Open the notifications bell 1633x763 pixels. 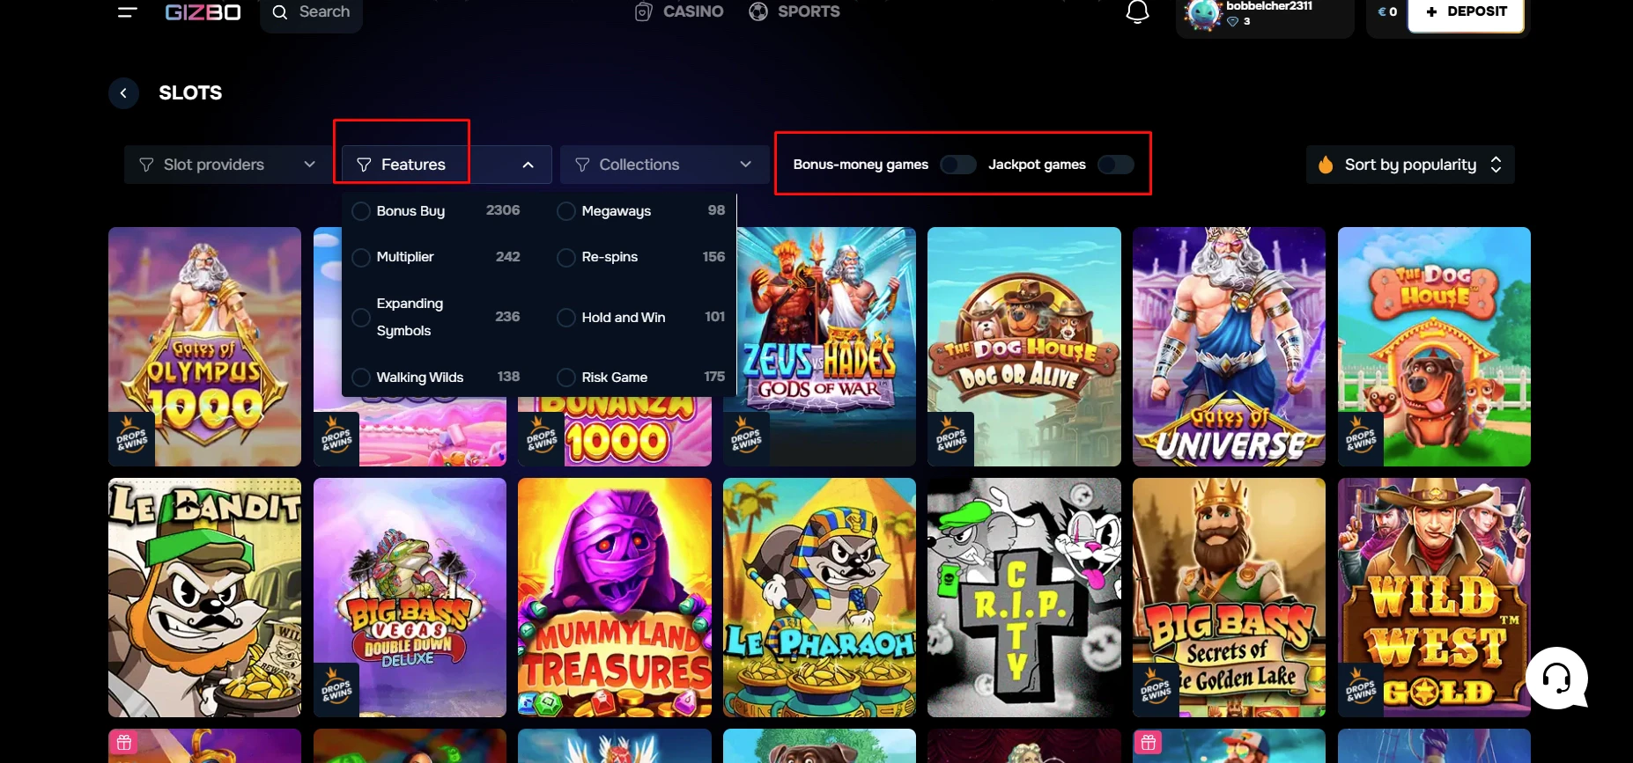(1137, 11)
